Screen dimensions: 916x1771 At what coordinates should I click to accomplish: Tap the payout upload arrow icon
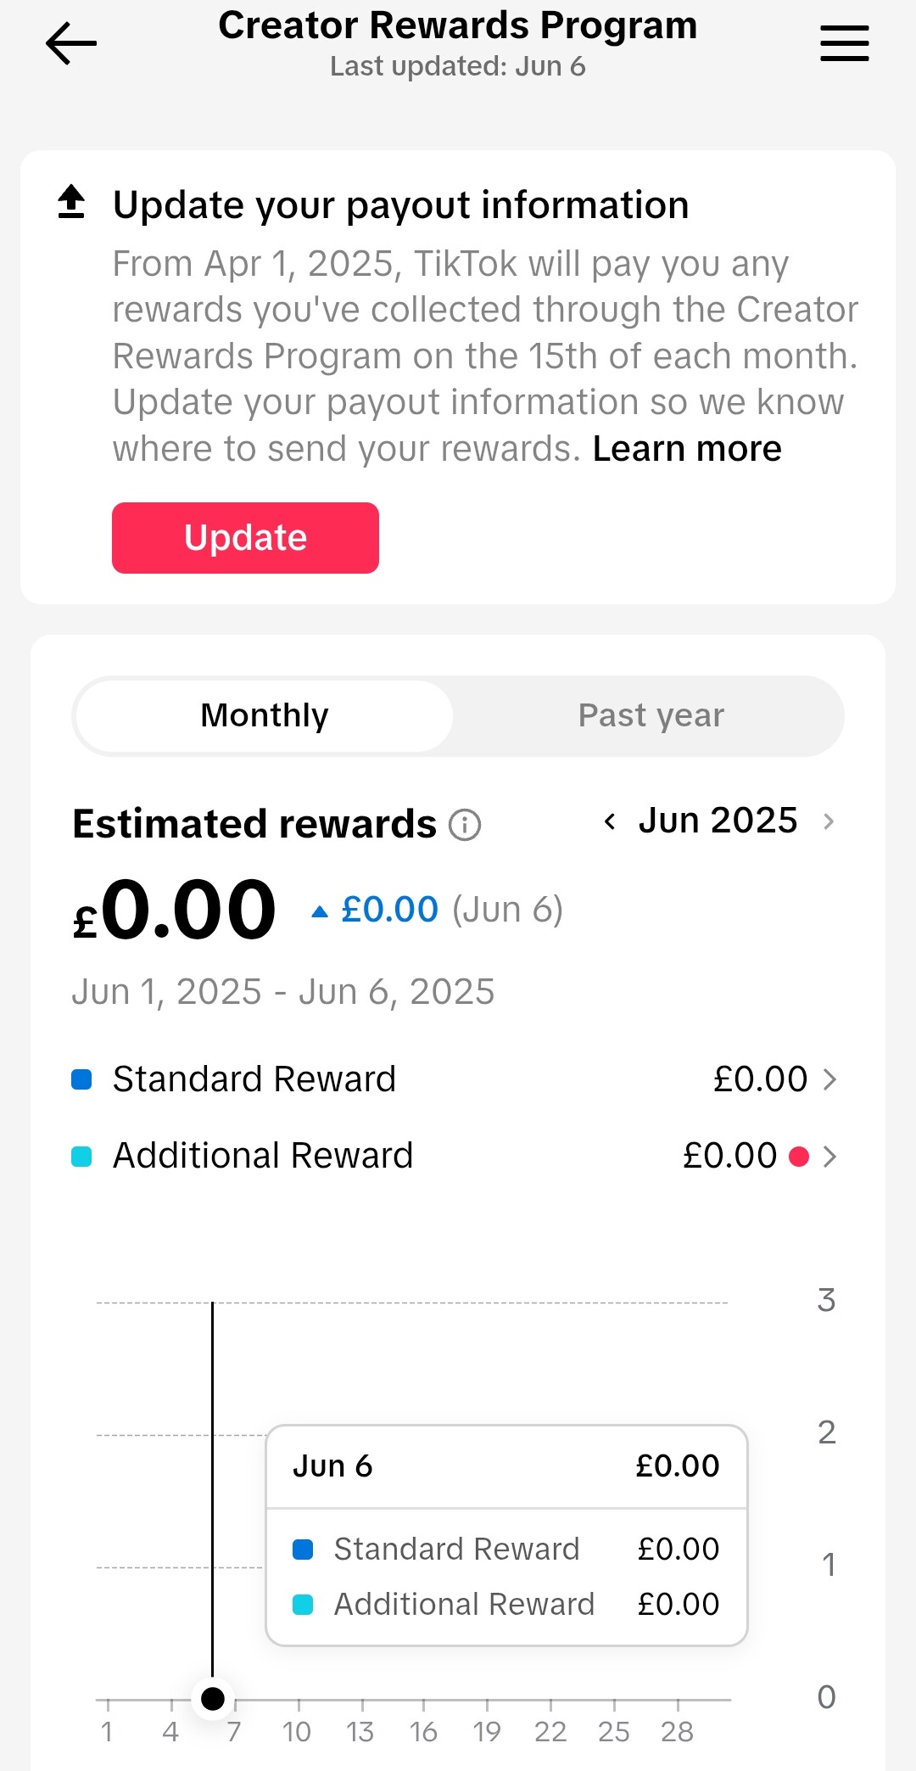point(71,202)
